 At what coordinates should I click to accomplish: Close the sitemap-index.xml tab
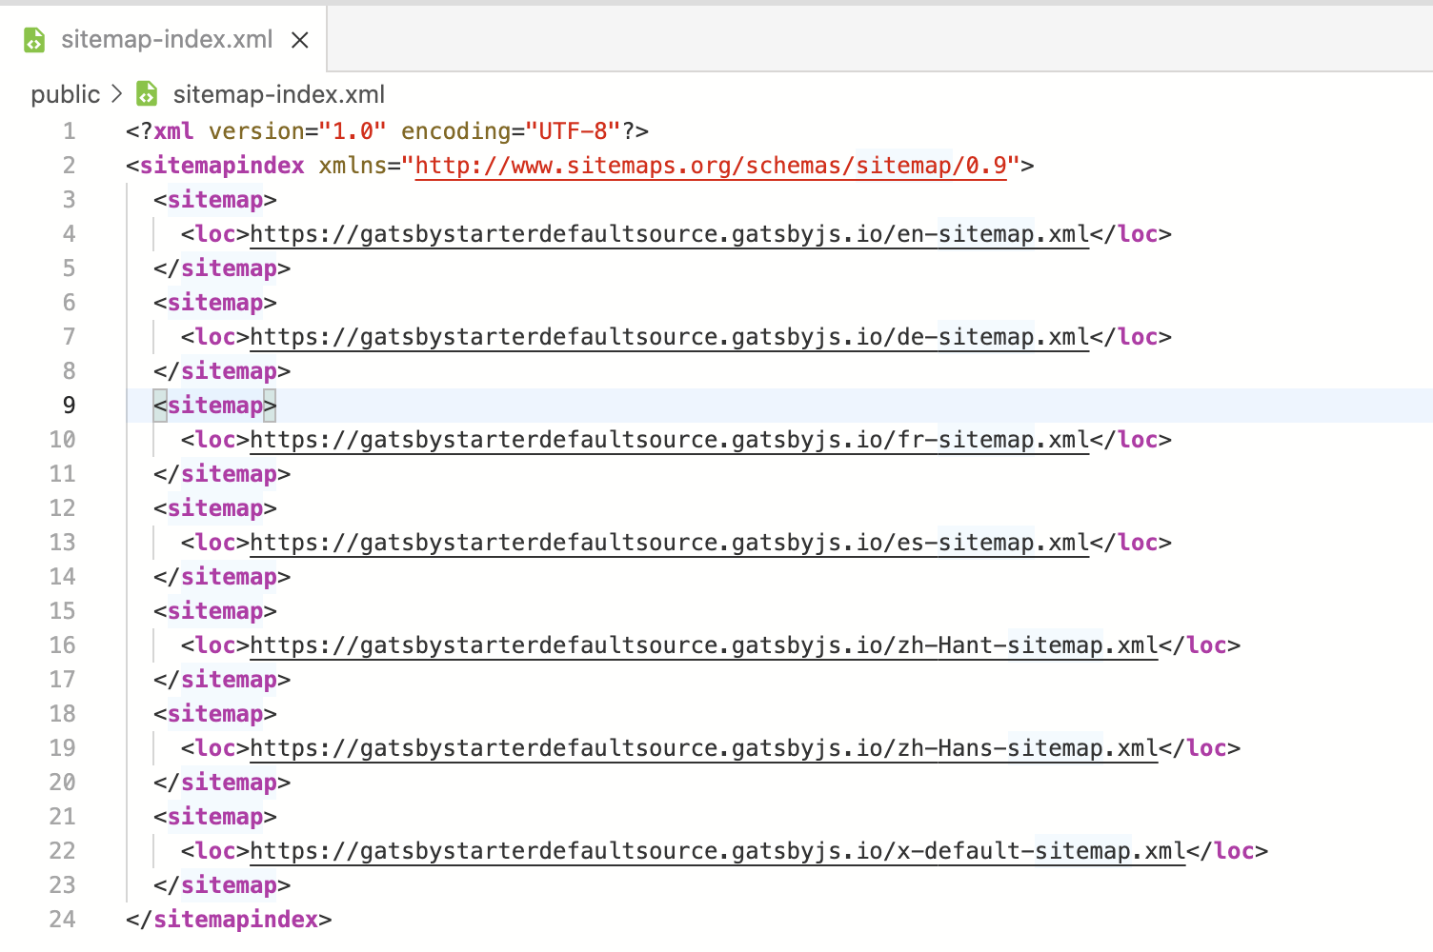pos(300,40)
